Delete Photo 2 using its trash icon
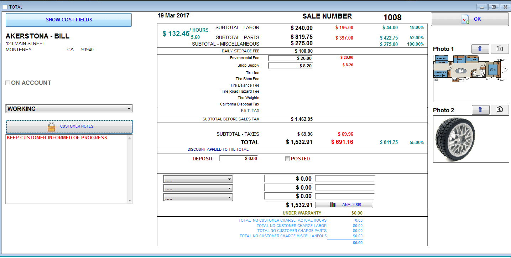This screenshot has width=511, height=258. tap(480, 109)
